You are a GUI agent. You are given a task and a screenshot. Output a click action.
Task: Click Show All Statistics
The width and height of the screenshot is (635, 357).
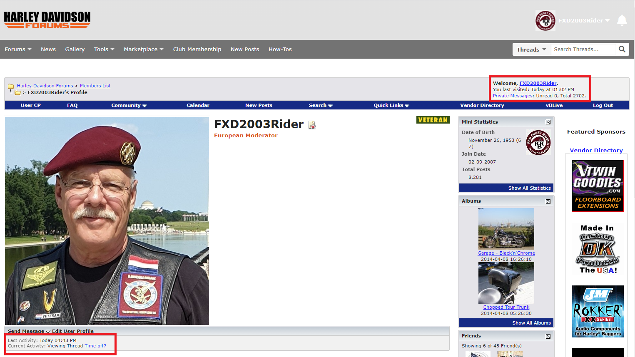click(x=529, y=188)
